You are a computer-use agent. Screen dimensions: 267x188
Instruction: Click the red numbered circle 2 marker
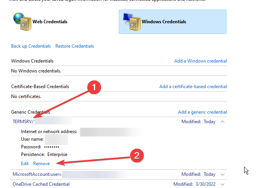(x=138, y=156)
